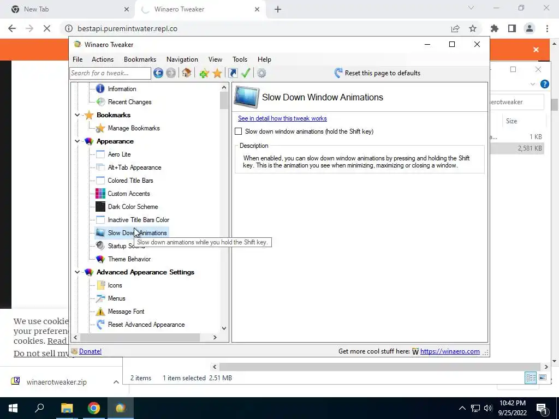The width and height of the screenshot is (559, 419).
Task: Open the Actions menu
Action: (x=103, y=59)
